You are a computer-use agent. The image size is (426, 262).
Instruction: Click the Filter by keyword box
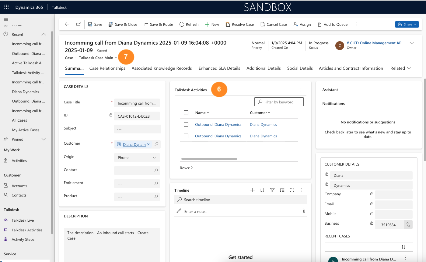click(279, 102)
